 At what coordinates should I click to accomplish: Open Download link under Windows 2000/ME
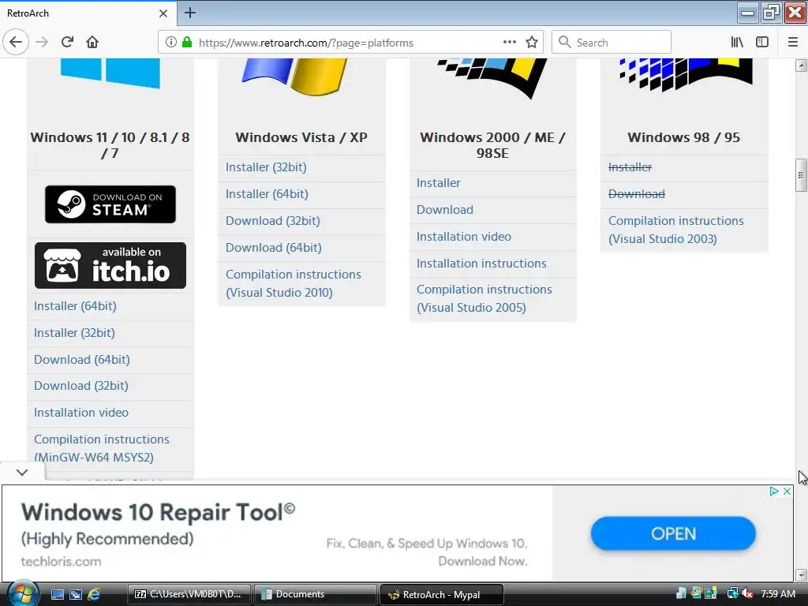(445, 210)
